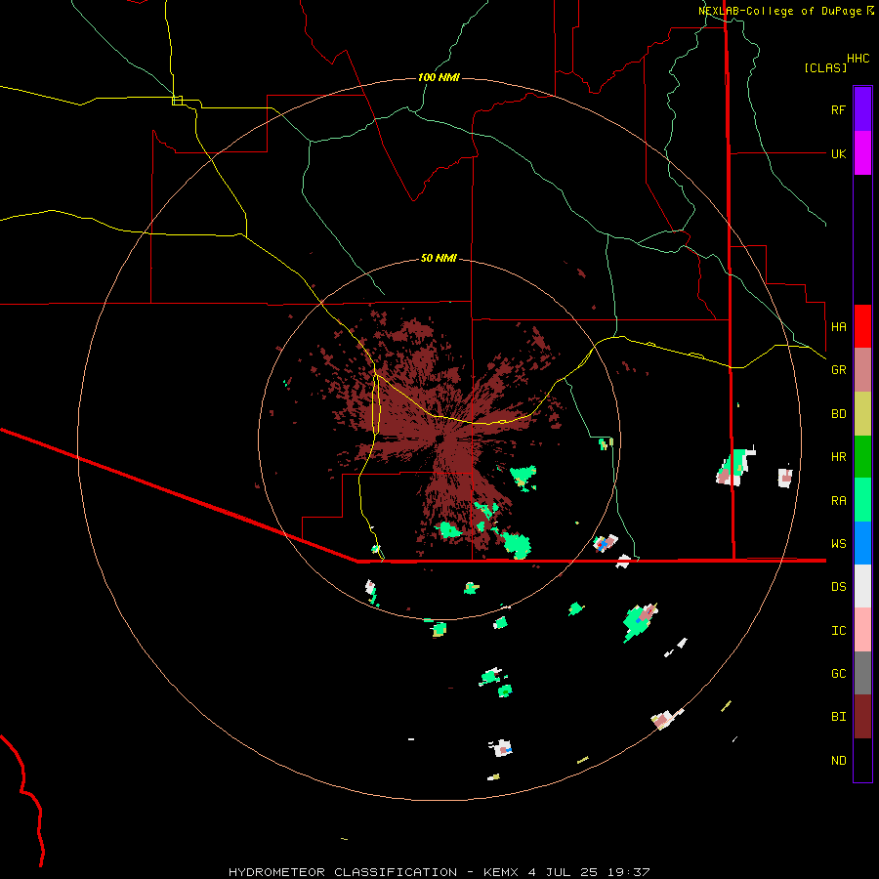Viewport: 879px width, 879px height.
Task: Click the "100 NMI" range ring label
Action: click(x=439, y=77)
